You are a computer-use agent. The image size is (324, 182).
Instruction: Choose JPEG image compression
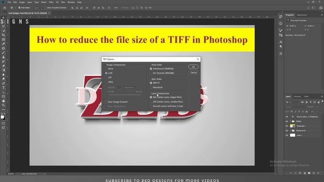(x=109, y=82)
